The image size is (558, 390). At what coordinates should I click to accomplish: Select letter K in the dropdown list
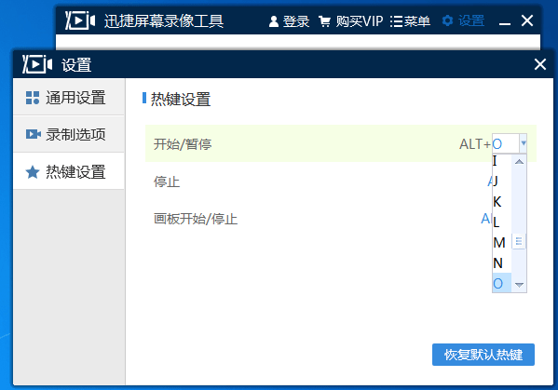(502, 202)
